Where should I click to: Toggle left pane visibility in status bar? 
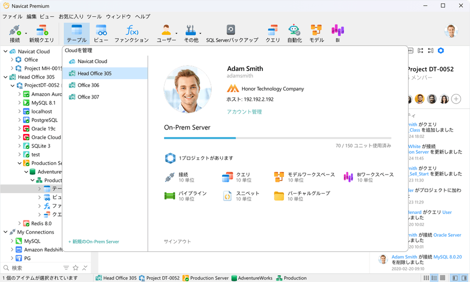454,278
